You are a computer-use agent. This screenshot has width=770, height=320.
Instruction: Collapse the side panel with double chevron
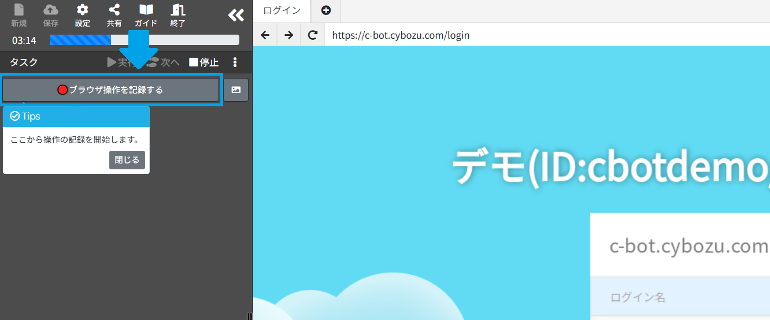click(236, 15)
